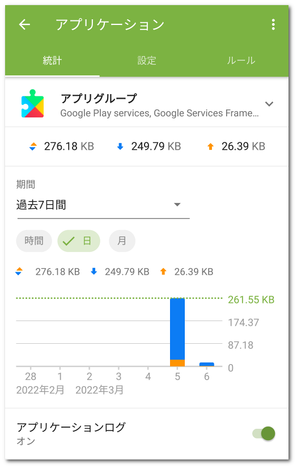
Task: Expand the アプリグループ chevron
Action: [269, 104]
